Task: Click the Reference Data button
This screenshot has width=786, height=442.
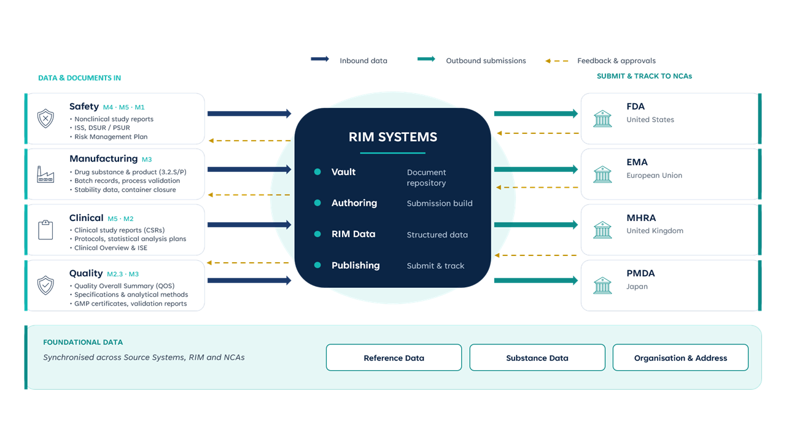Action: pyautogui.click(x=394, y=358)
